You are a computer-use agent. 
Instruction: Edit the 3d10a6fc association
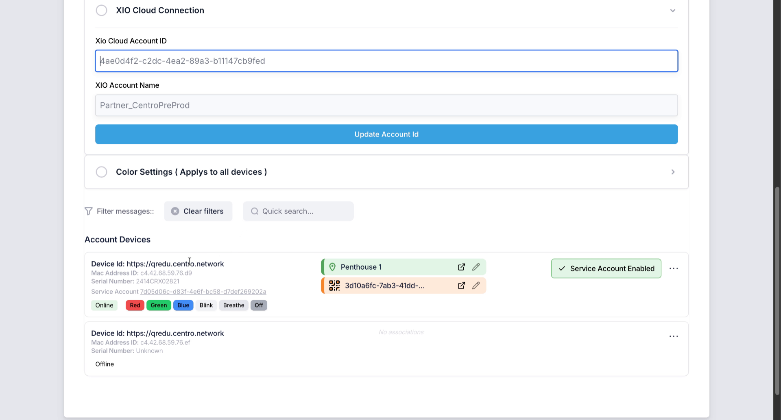pyautogui.click(x=476, y=286)
